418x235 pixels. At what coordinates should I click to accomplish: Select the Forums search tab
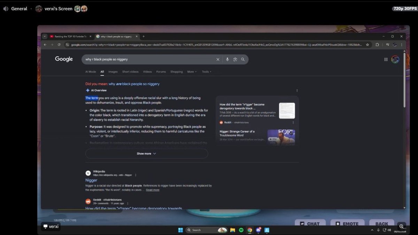161,72
